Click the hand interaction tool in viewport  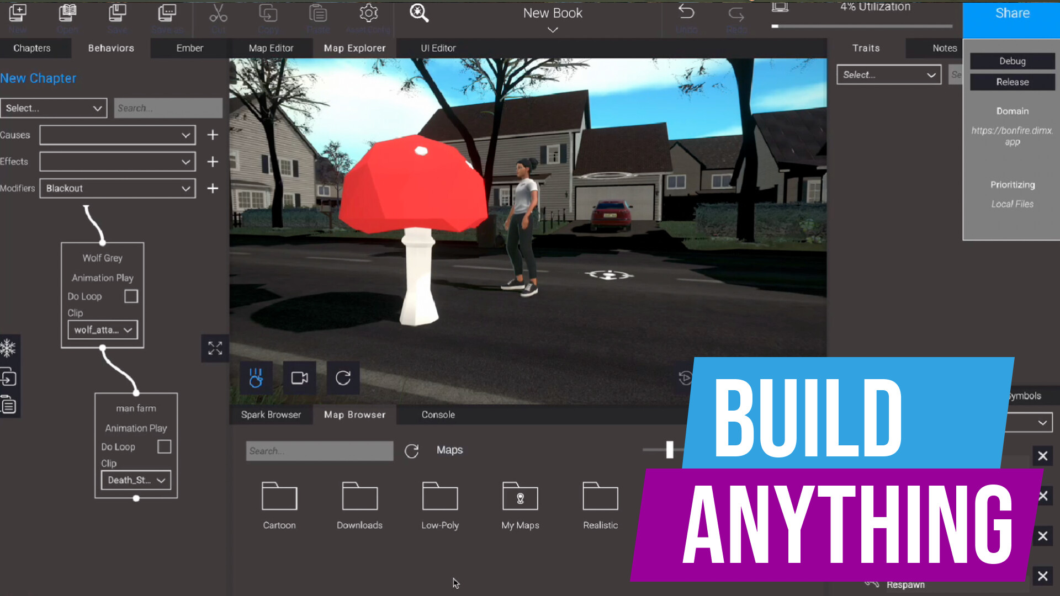coord(256,378)
